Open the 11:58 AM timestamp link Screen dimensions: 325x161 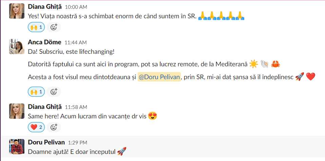click(x=76, y=107)
